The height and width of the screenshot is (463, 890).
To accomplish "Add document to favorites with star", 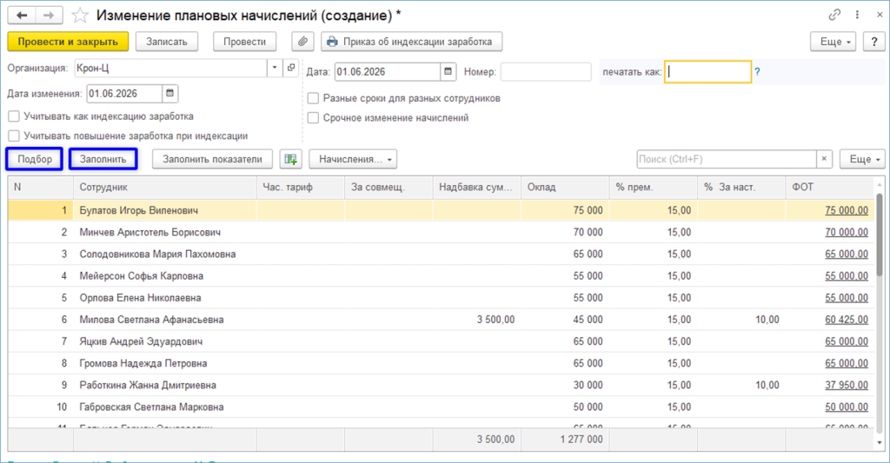I will coord(80,16).
